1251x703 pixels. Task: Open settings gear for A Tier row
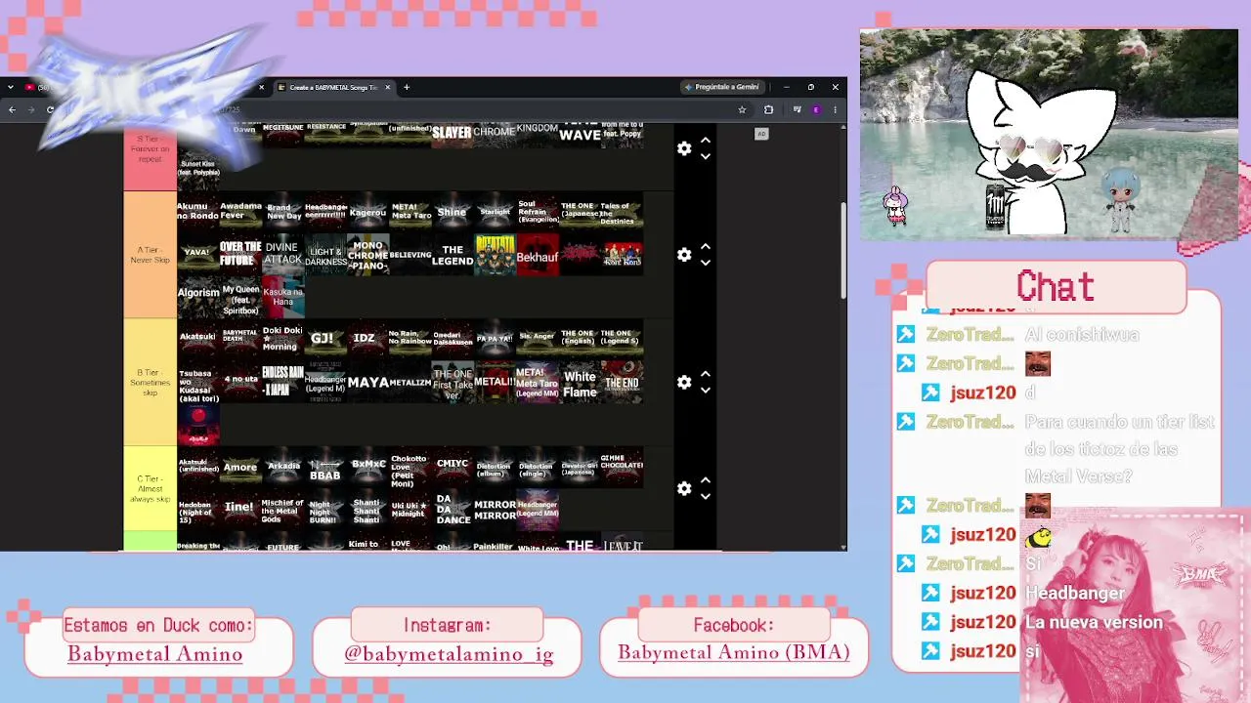click(684, 255)
